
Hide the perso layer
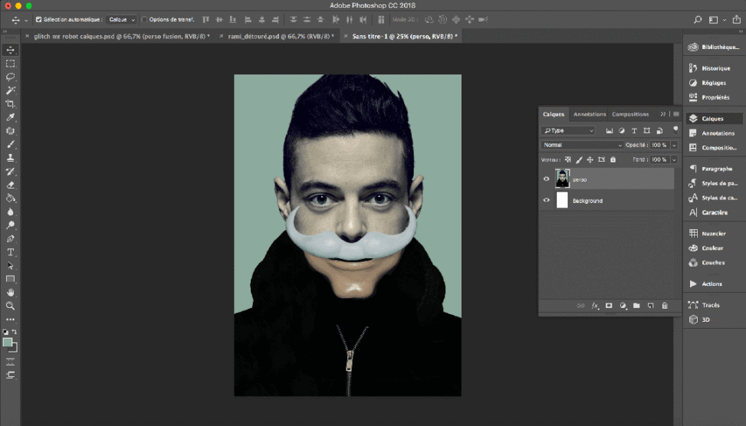click(x=547, y=179)
